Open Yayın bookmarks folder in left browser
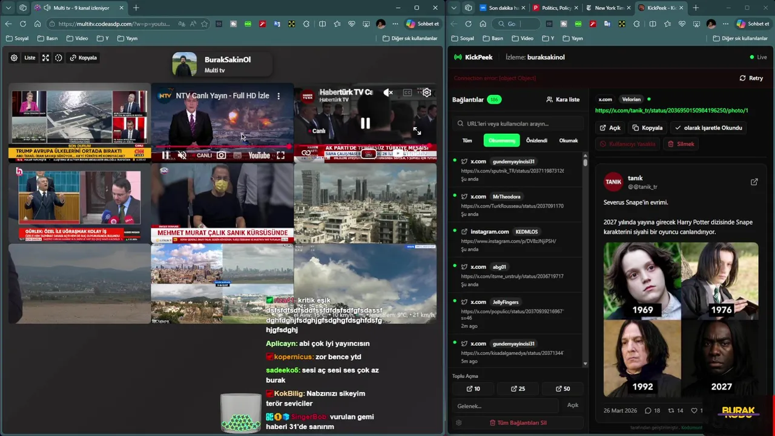 tap(128, 38)
